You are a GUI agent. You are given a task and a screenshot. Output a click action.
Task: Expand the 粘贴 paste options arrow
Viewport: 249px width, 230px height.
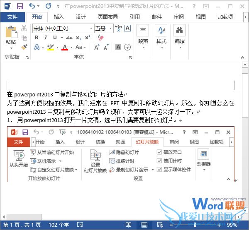click(11, 48)
